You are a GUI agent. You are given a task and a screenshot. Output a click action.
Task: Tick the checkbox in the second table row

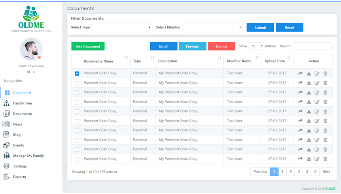77,83
